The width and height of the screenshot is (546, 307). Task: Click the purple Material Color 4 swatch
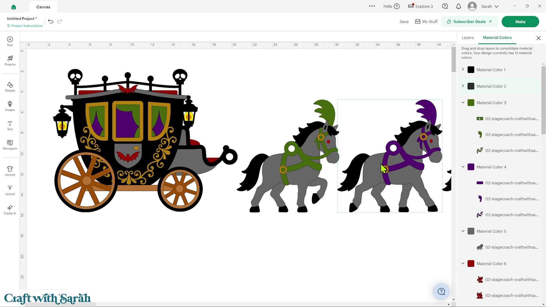pyautogui.click(x=471, y=167)
